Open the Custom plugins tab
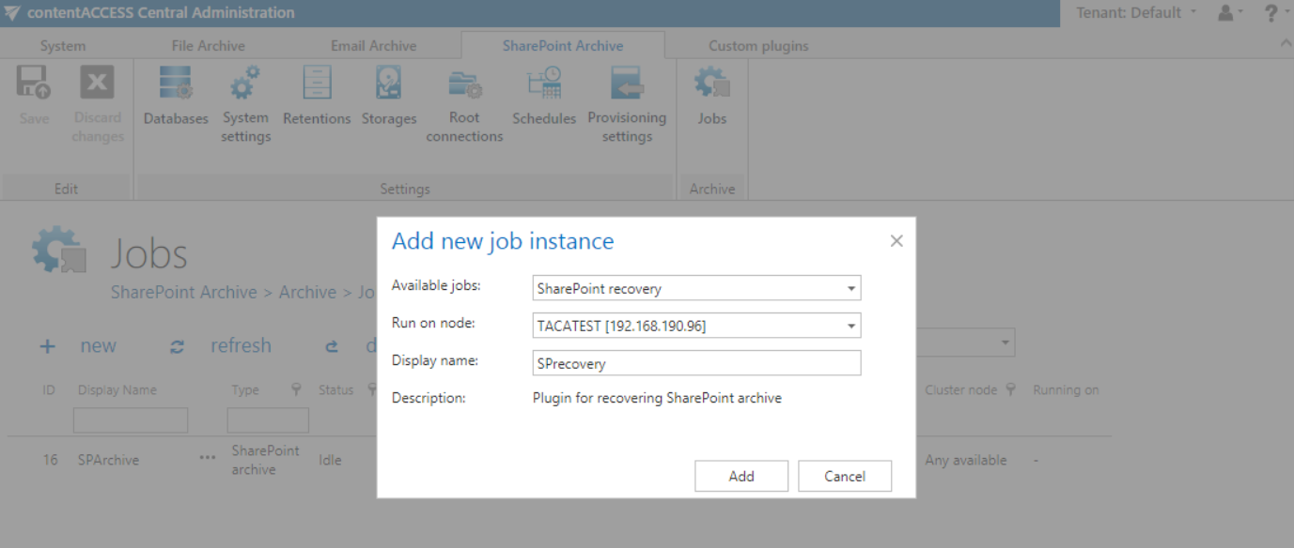This screenshot has height=548, width=1294. (757, 45)
